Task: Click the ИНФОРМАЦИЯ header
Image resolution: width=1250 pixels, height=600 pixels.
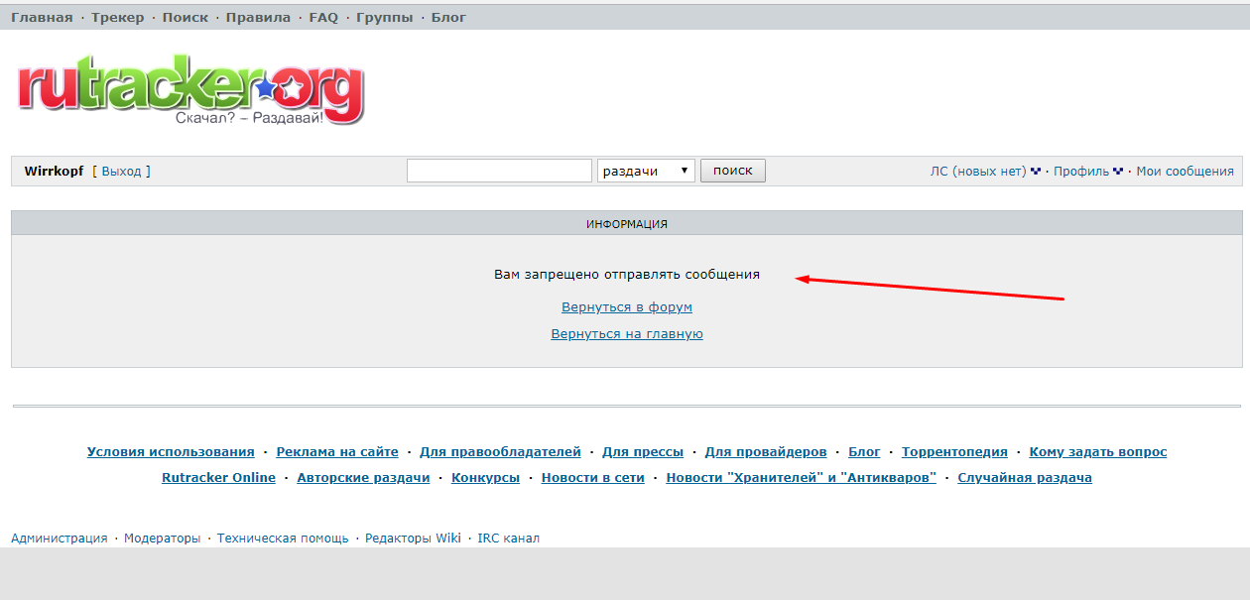Action: (627, 224)
